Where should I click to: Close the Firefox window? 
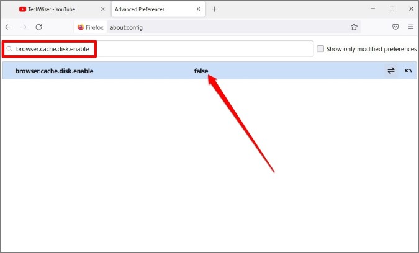412,9
